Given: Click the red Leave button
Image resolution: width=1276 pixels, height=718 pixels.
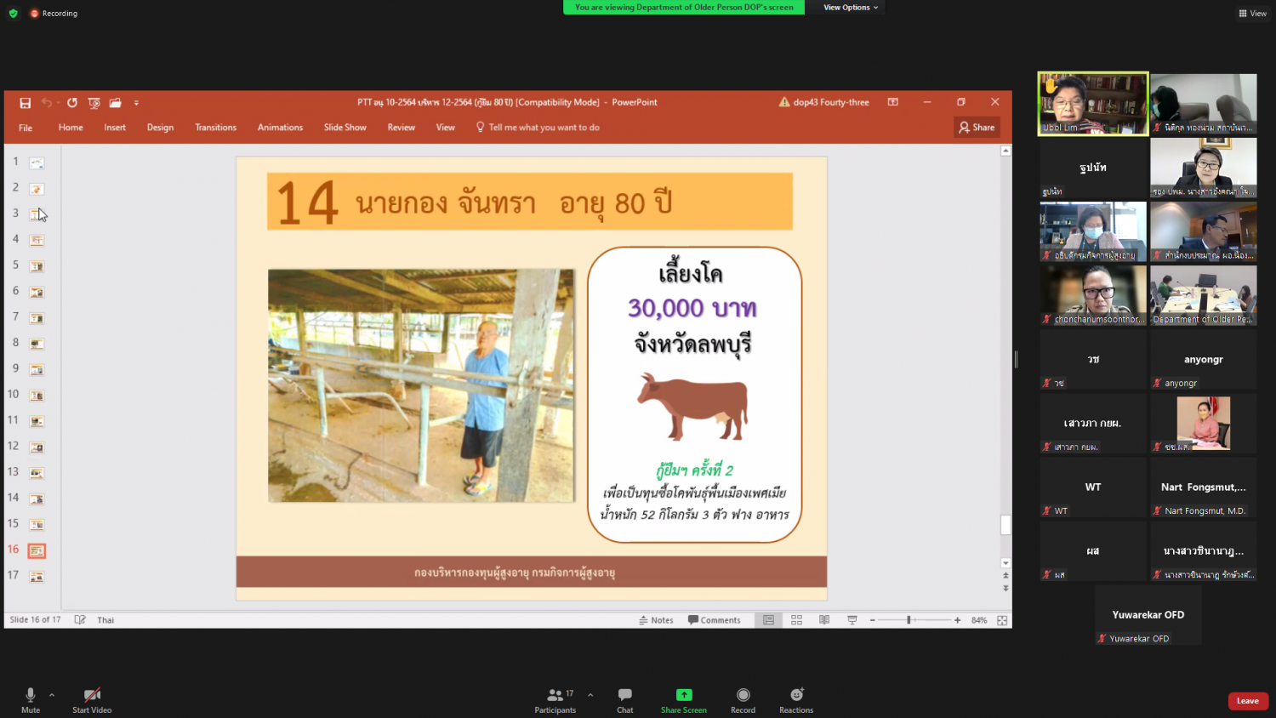Looking at the screenshot, I should tap(1248, 701).
